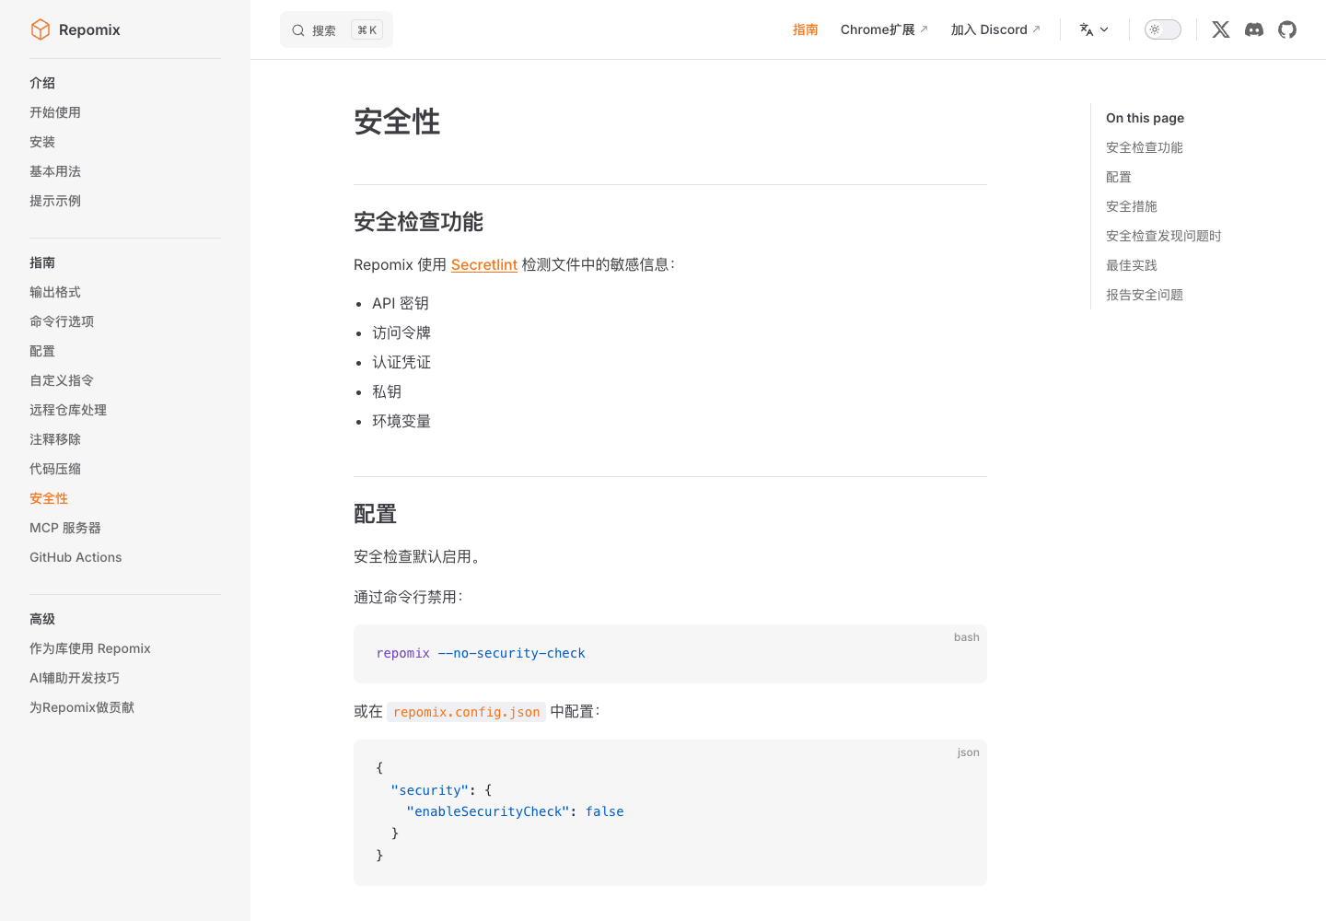1326x921 pixels.
Task: Click the "security" key in JSON block
Action: pyautogui.click(x=430, y=790)
